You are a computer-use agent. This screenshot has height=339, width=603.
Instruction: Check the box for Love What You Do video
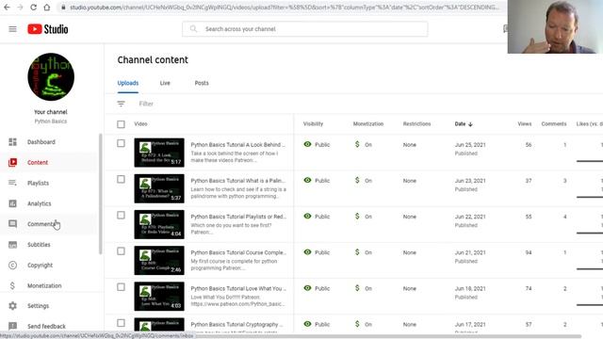(121, 287)
